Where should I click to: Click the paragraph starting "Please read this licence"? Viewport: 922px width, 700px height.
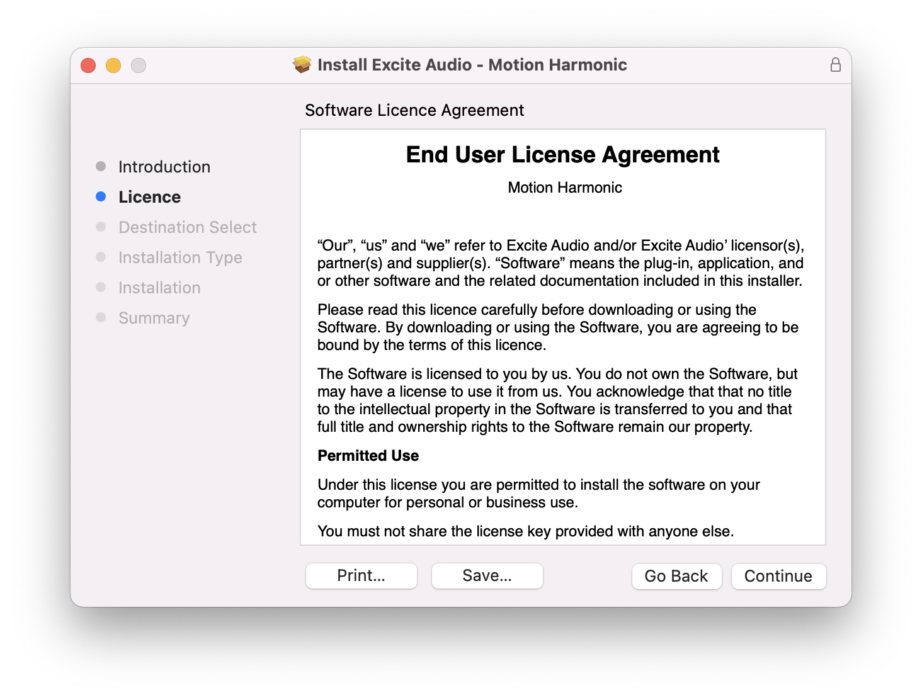click(558, 327)
